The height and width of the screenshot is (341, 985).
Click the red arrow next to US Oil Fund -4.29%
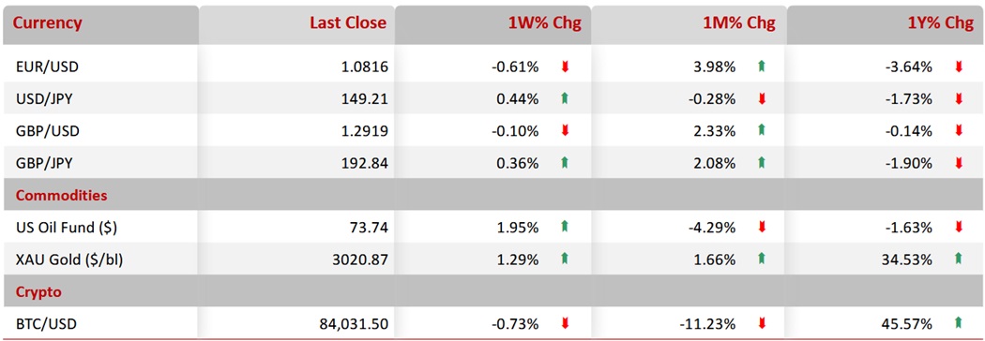click(x=762, y=228)
